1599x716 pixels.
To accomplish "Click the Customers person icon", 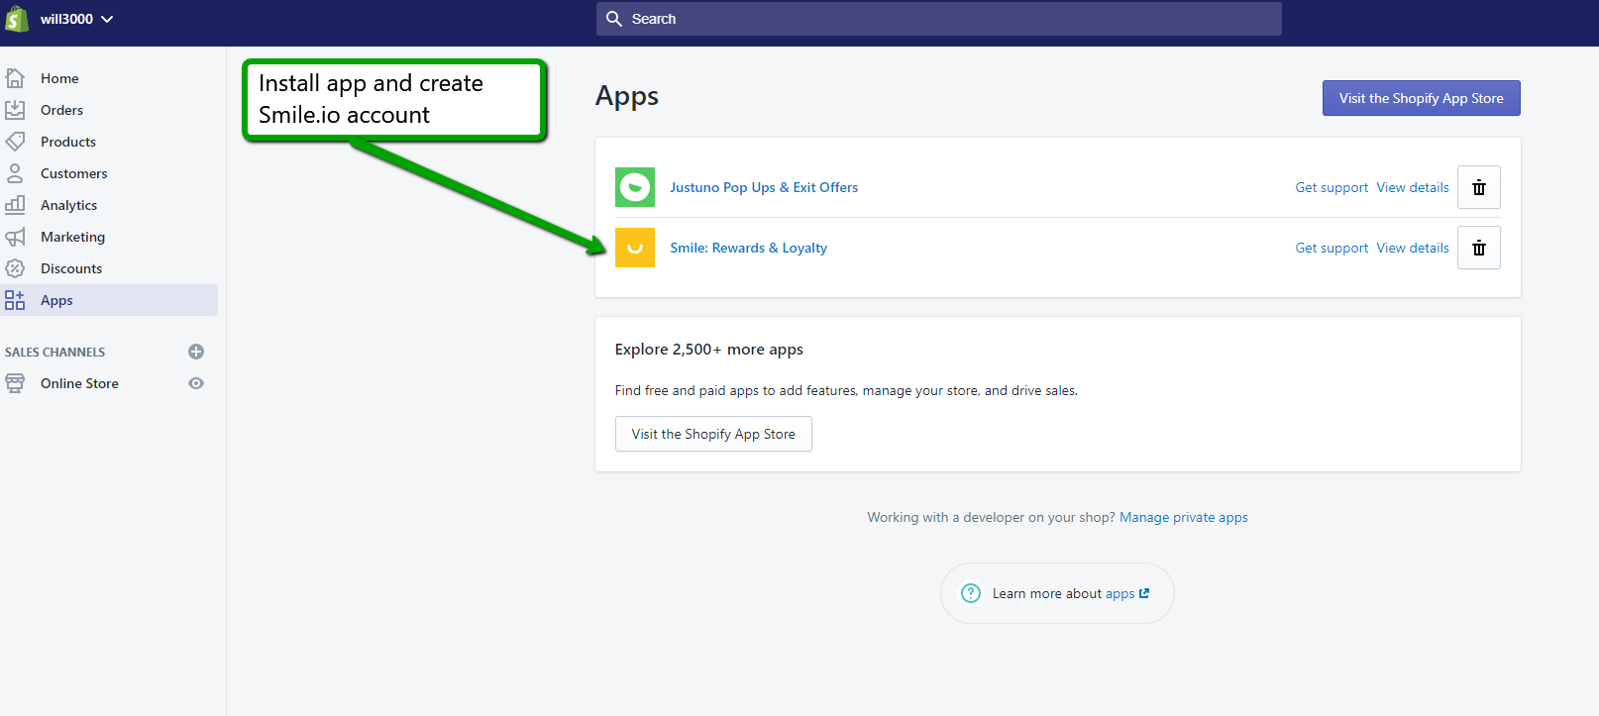I will [15, 173].
